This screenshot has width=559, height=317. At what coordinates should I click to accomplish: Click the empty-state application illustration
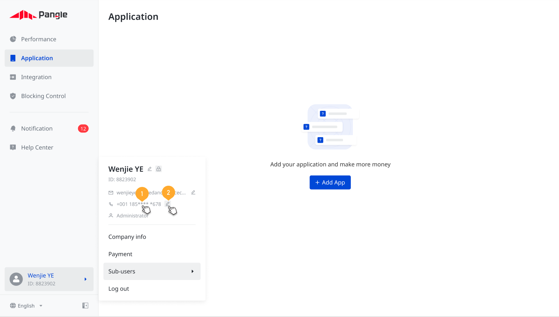coord(330,127)
